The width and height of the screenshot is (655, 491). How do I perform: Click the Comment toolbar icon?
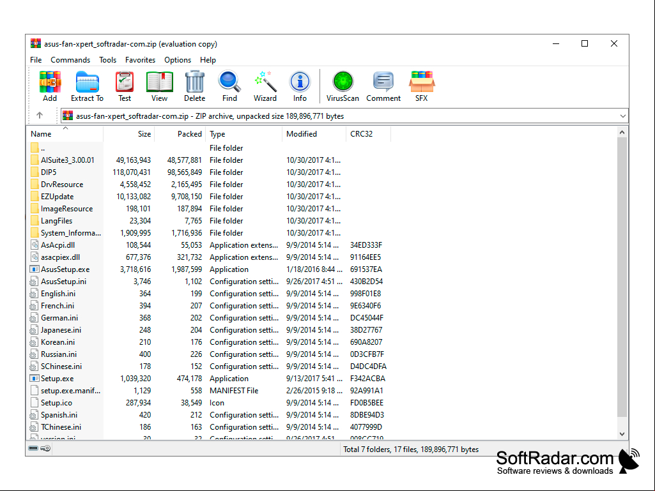tap(383, 82)
